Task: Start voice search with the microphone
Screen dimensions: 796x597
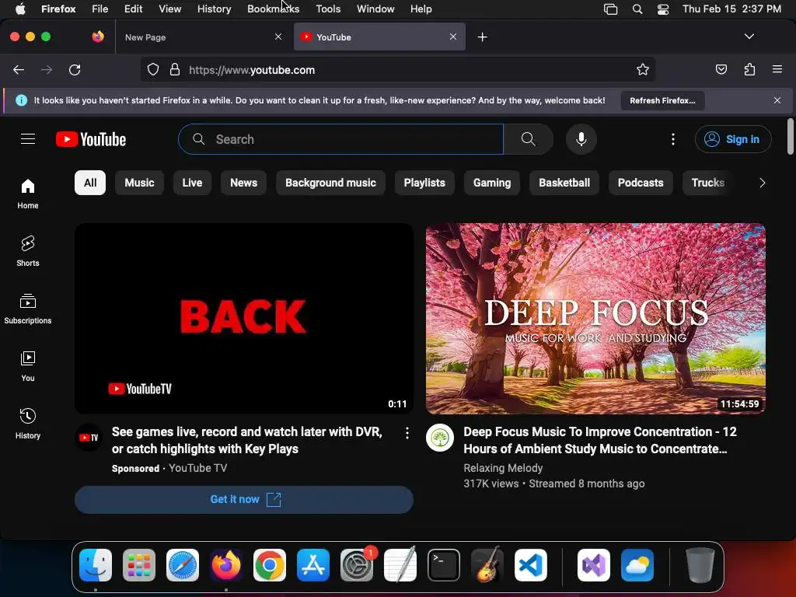Action: coord(581,139)
